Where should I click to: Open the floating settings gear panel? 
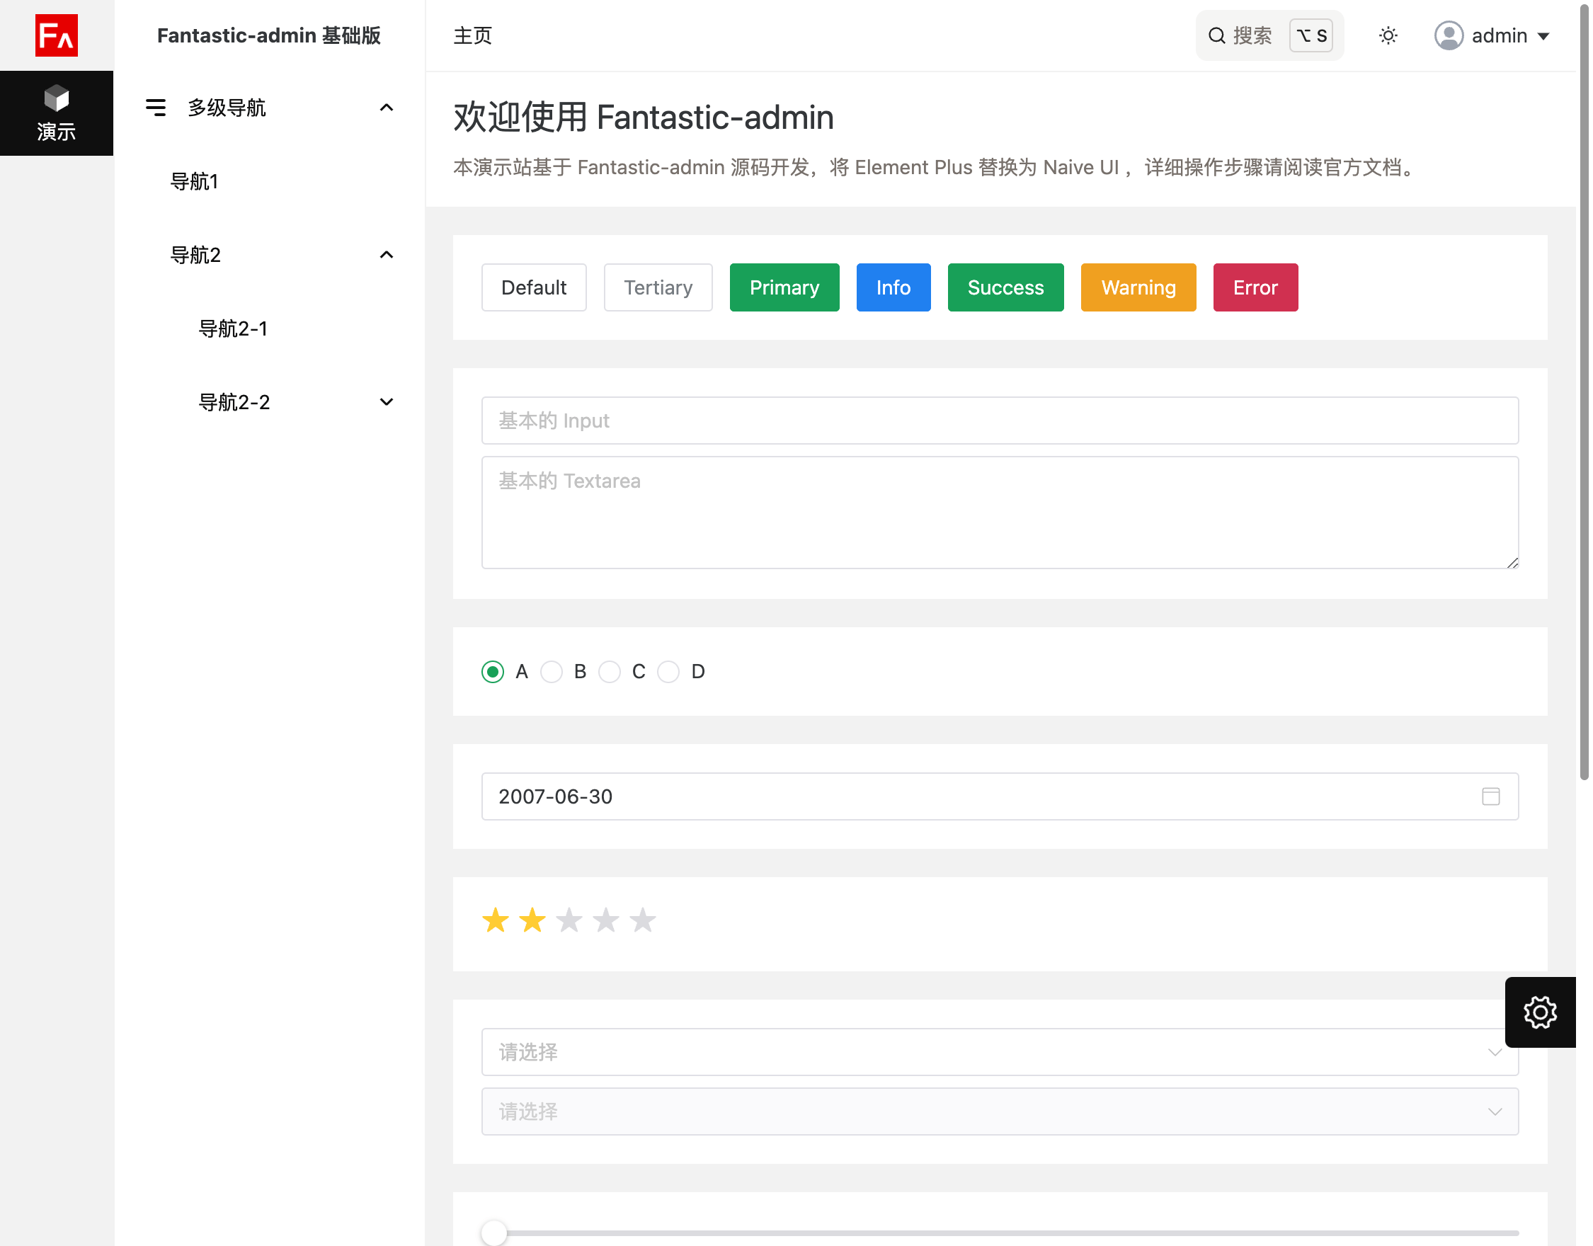click(x=1540, y=1012)
